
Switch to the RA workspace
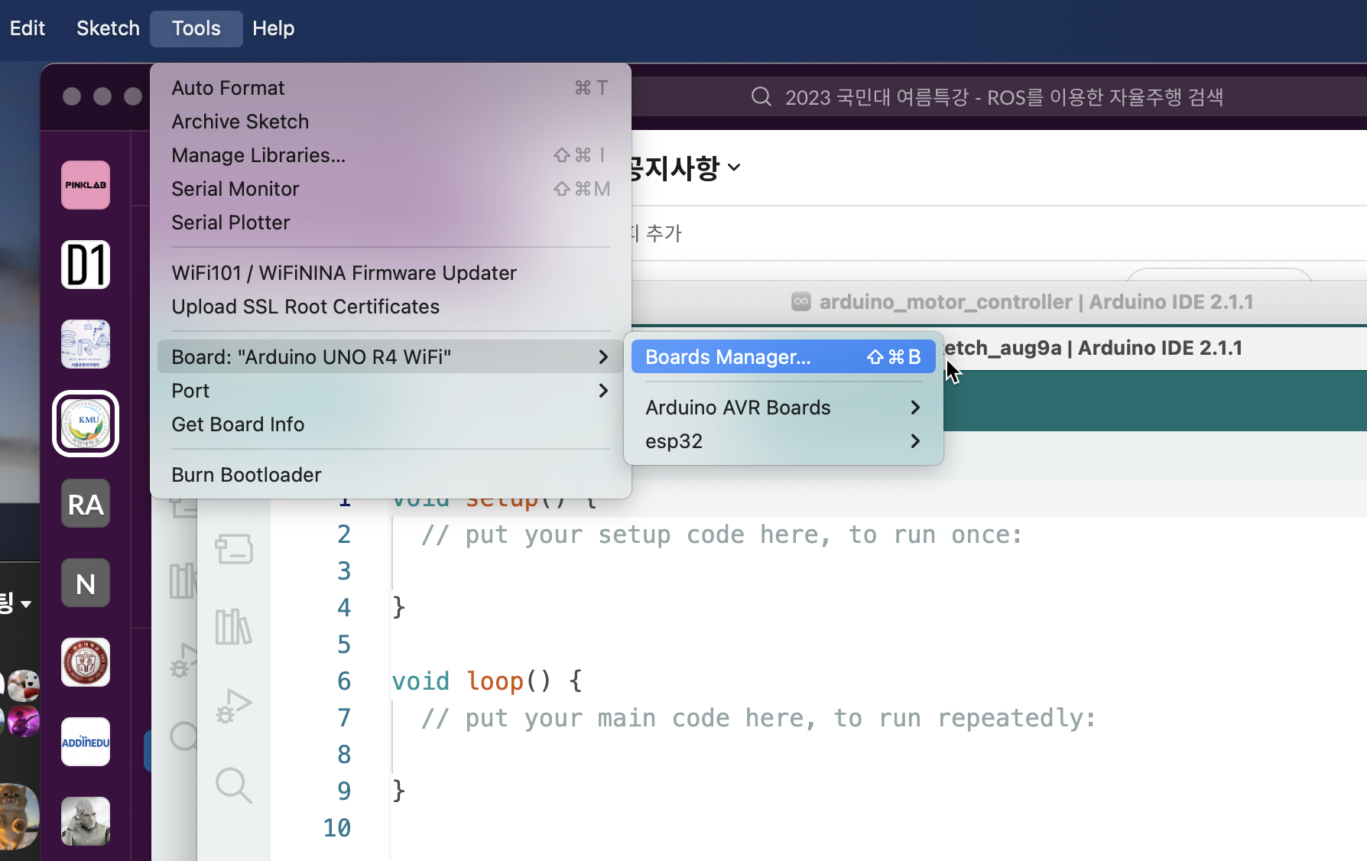coord(86,503)
